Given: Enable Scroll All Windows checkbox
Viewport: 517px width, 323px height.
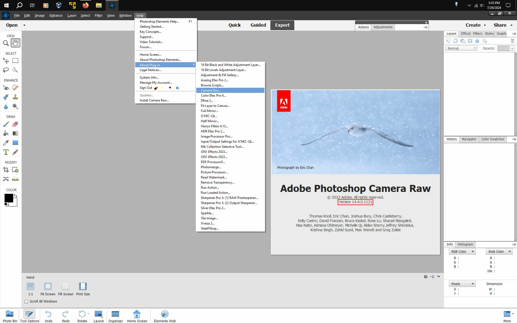Looking at the screenshot, I should [26, 301].
